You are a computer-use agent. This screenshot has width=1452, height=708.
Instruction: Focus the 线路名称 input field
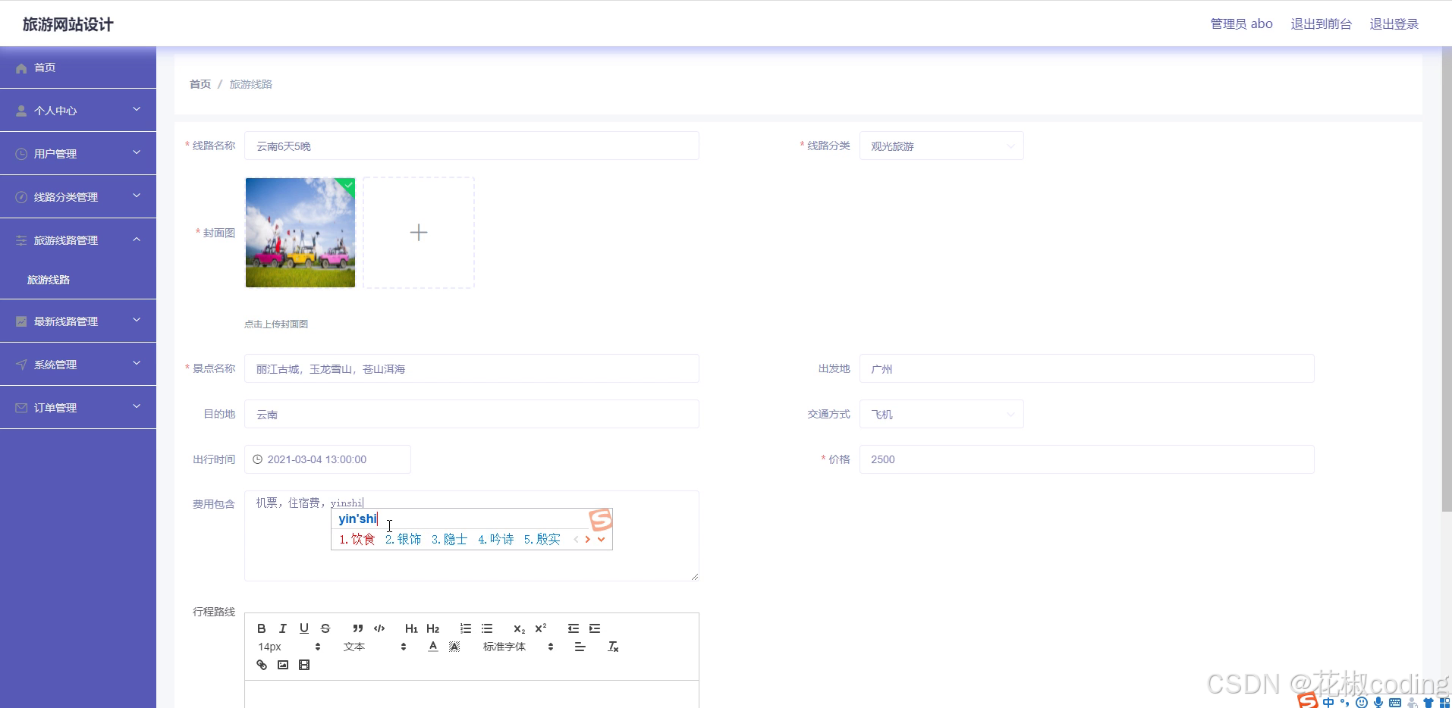click(x=471, y=146)
